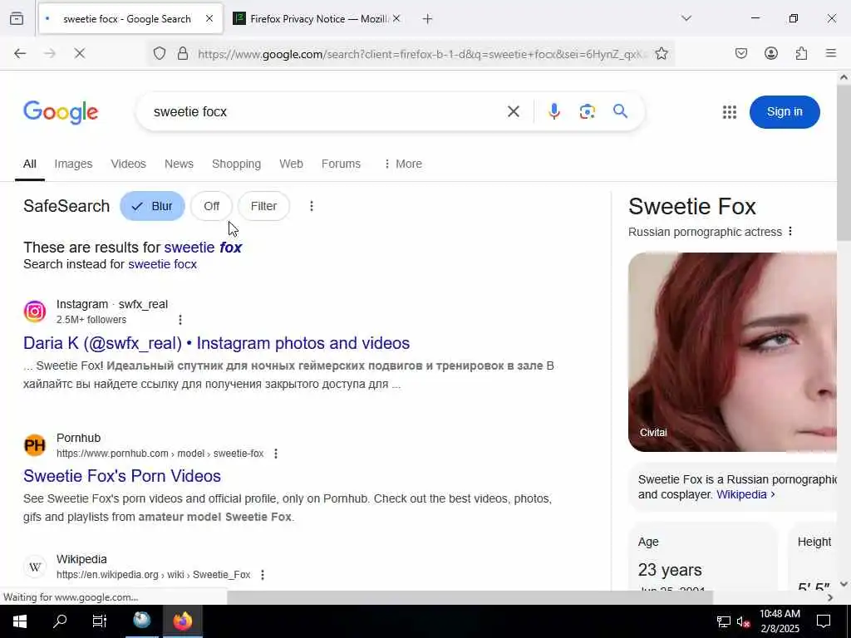This screenshot has height=638, width=851.
Task: Focus the sweetie focx search field
Action: point(326,112)
